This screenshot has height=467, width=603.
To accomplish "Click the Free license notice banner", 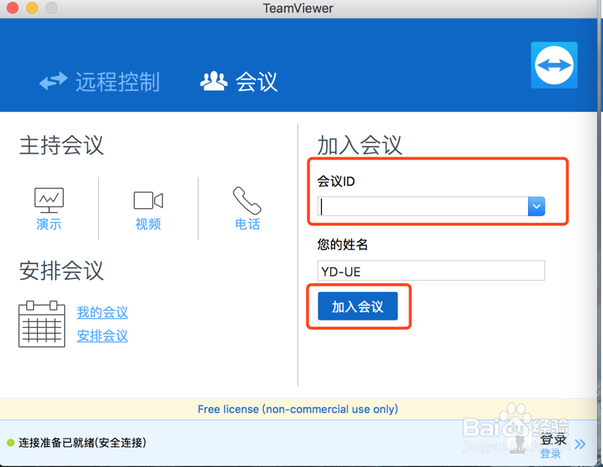I will click(298, 409).
